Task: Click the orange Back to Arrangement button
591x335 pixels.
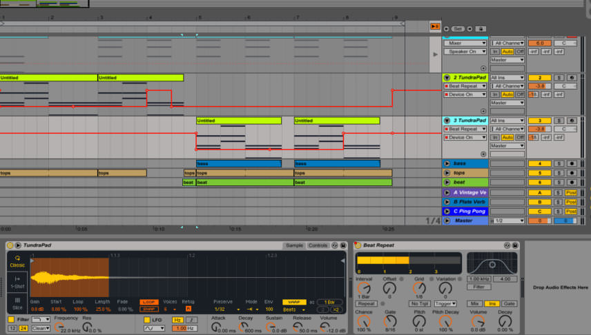Action: 435,26
